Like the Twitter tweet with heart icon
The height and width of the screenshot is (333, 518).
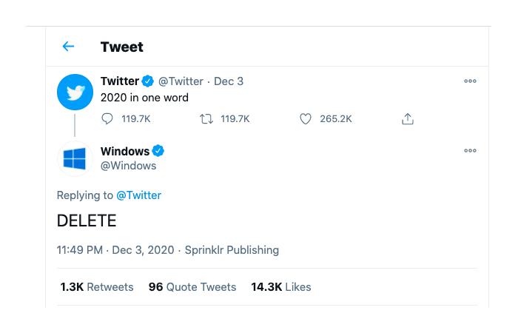tap(305, 118)
